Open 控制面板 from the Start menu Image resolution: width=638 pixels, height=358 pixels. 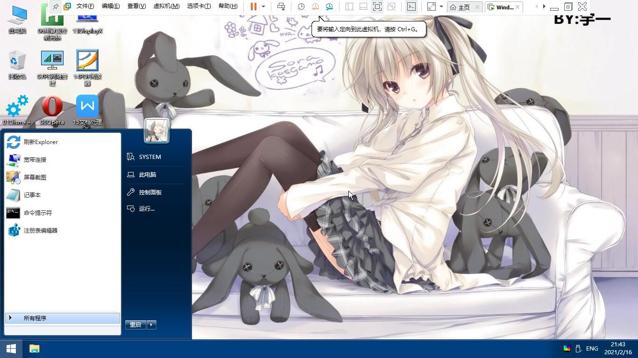[150, 192]
